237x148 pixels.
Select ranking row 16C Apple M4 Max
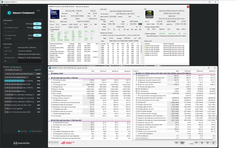(x=23, y=91)
